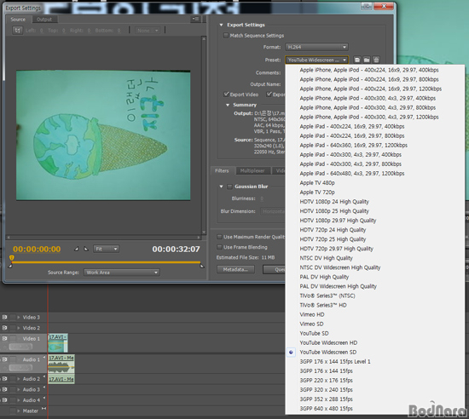Enable Use Frame Blending checkbox
Screen dimensions: 469x419
tap(219, 247)
